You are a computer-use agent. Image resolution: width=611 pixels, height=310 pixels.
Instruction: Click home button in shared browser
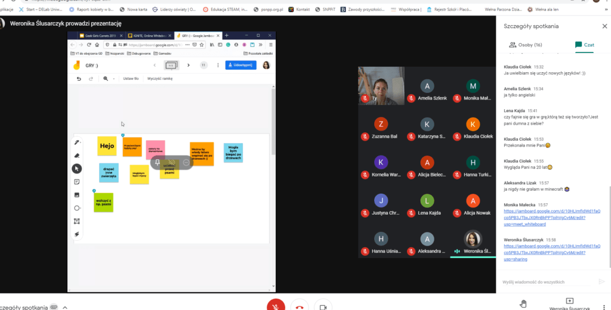coord(97,45)
